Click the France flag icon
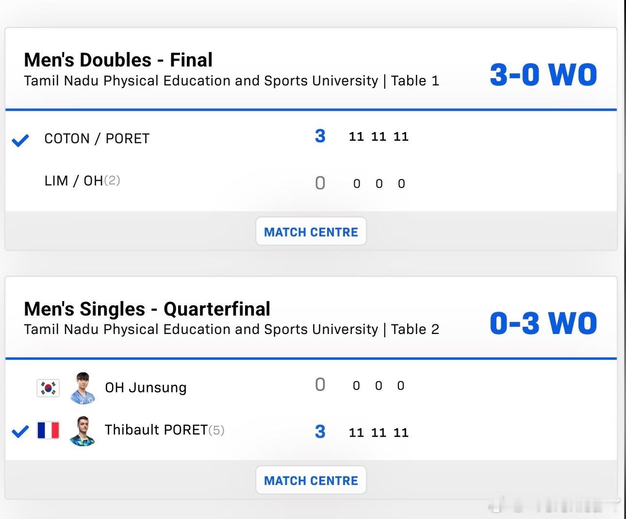Screen dimensions: 626x519 click(48, 430)
